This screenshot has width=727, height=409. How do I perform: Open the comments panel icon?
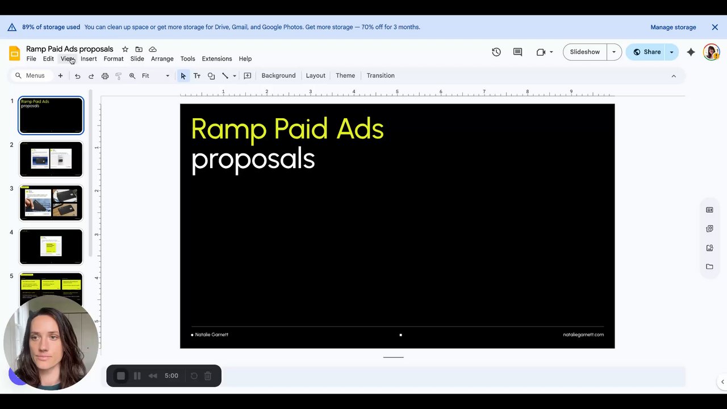[x=517, y=52]
